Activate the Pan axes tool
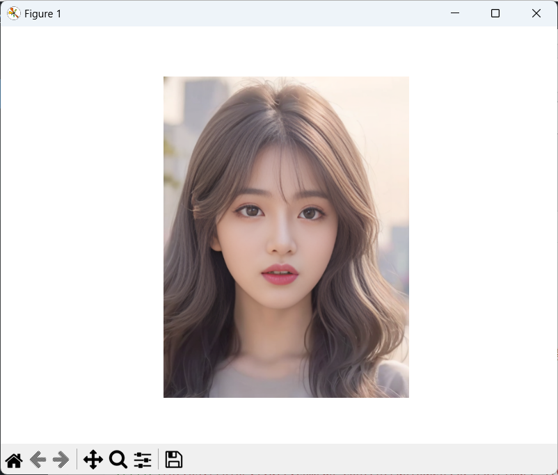Screen dimensions: 558x475 [x=93, y=460]
